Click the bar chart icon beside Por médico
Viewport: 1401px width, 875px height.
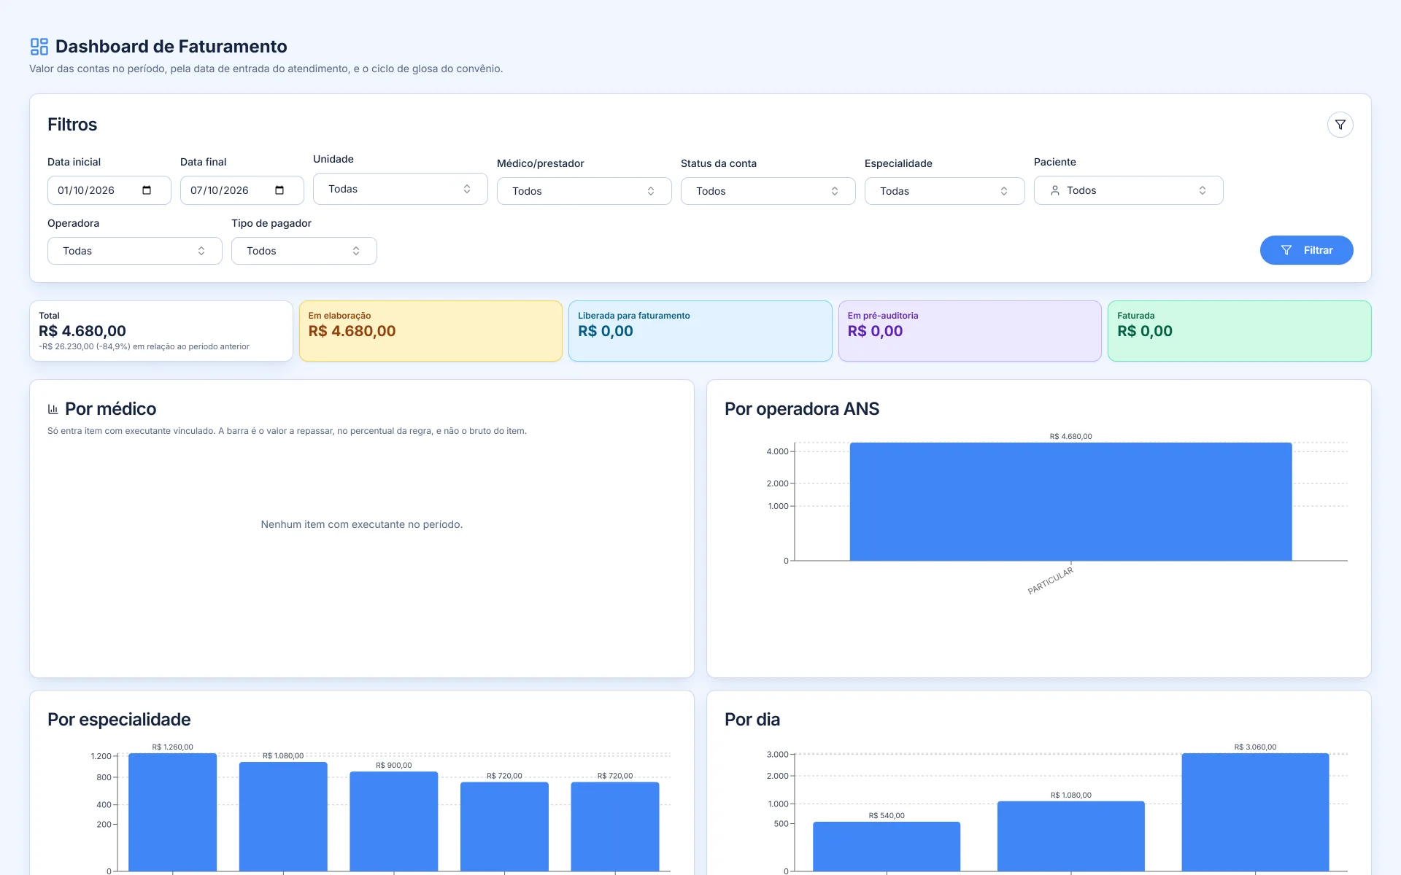click(53, 409)
